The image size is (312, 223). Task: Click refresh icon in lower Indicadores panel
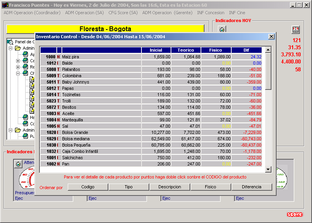18,164
